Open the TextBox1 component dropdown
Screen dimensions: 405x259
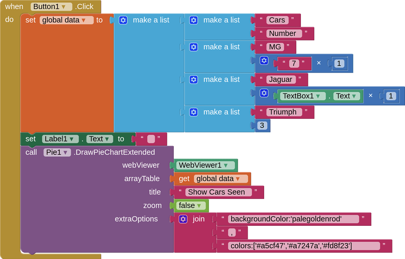(x=303, y=96)
